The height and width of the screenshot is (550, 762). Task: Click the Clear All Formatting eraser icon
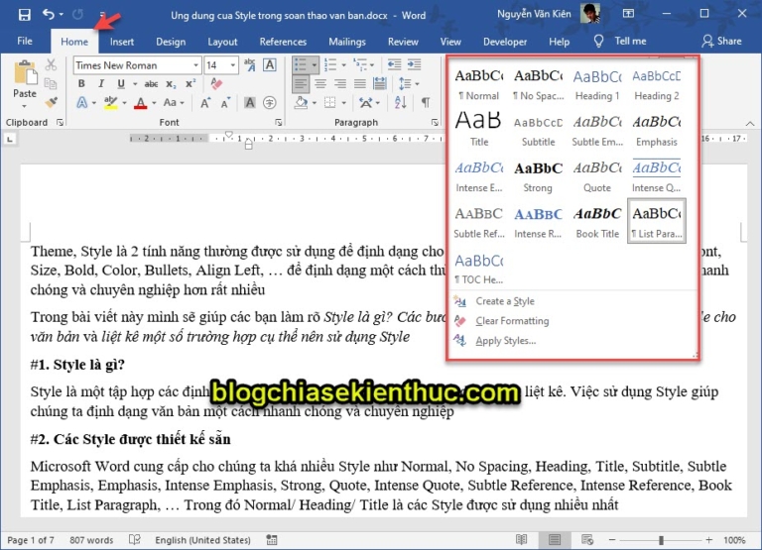pos(216,83)
